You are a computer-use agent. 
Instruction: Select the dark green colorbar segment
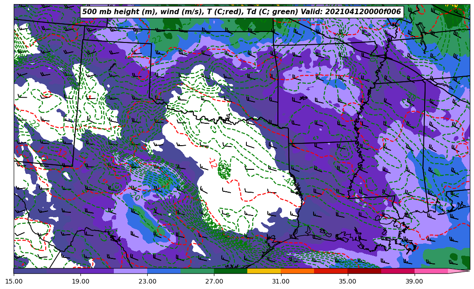(230, 271)
